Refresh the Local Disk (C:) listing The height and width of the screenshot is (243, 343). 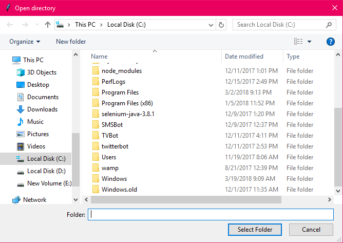pyautogui.click(x=221, y=25)
